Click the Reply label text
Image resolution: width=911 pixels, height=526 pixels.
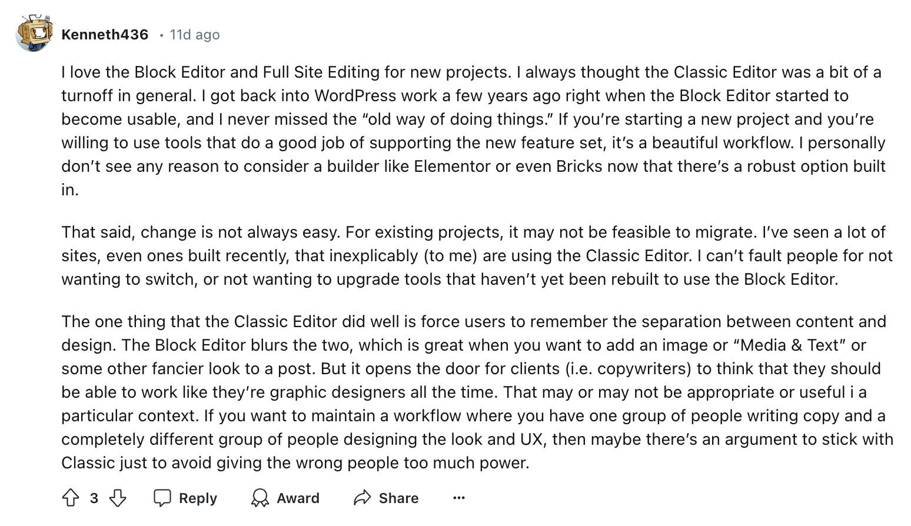(x=197, y=498)
